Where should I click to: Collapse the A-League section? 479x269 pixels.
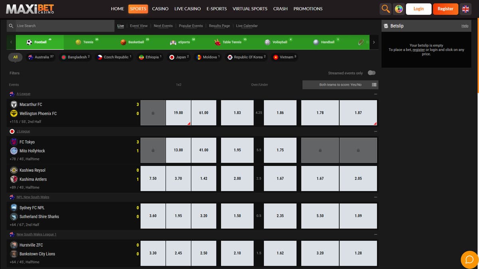[376, 94]
